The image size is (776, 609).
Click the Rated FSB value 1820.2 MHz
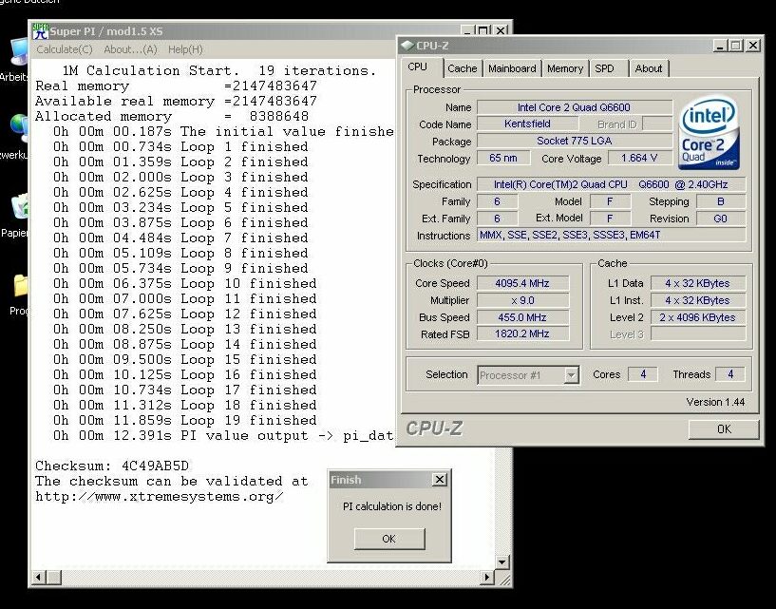pos(522,334)
